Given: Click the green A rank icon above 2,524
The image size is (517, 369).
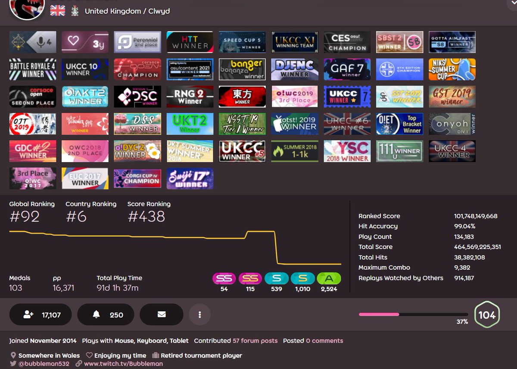Looking at the screenshot, I should click(x=329, y=279).
